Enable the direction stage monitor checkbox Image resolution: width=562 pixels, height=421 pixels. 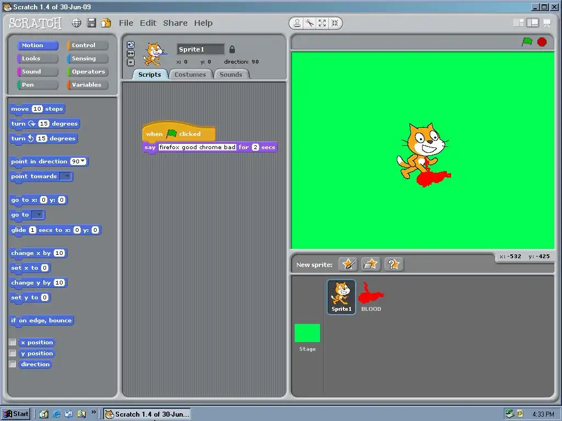pos(13,364)
